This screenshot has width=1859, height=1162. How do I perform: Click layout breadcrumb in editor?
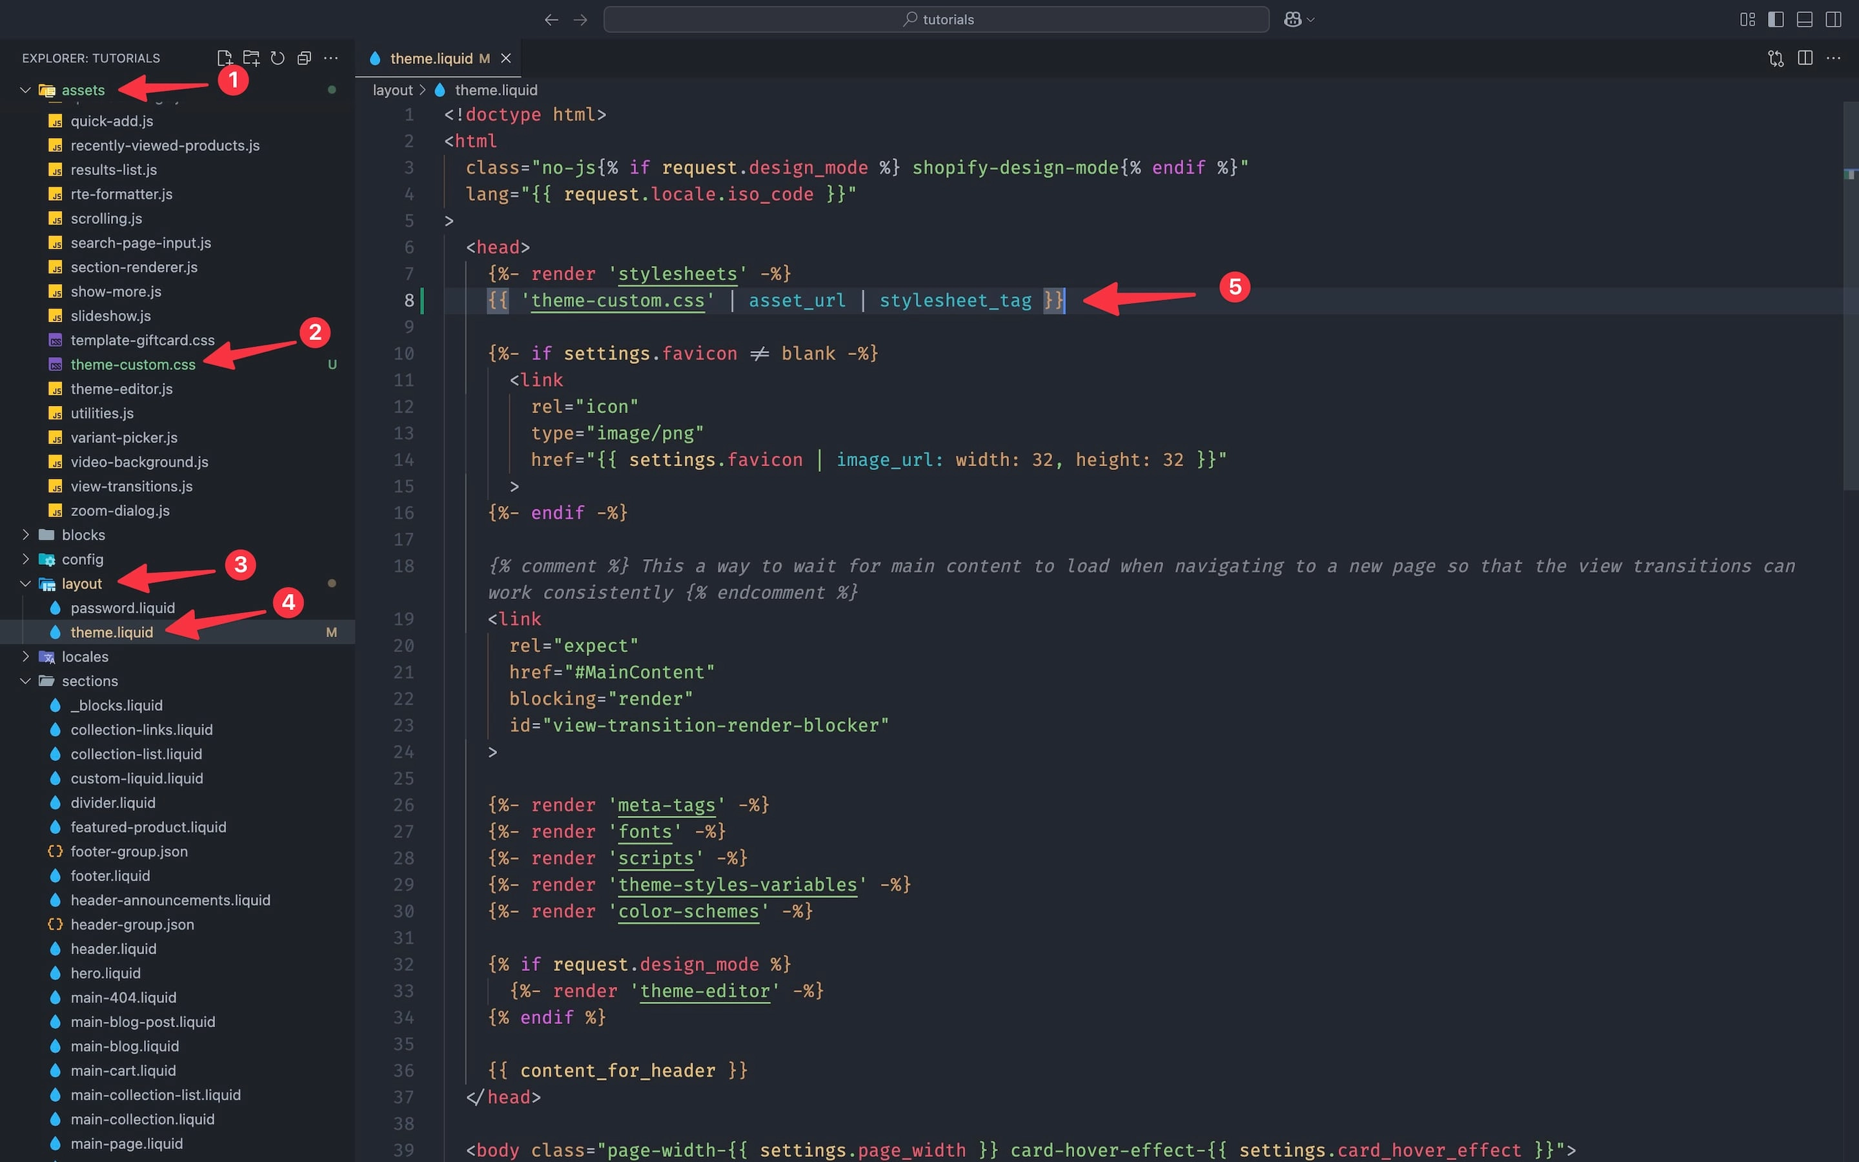pos(392,90)
